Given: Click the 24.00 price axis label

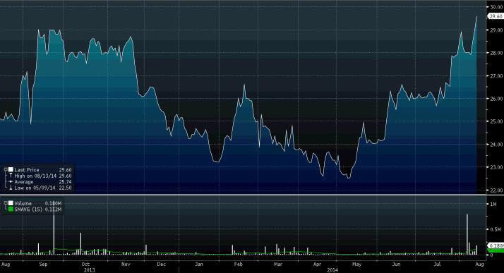Looking at the screenshot, I should [x=497, y=145].
